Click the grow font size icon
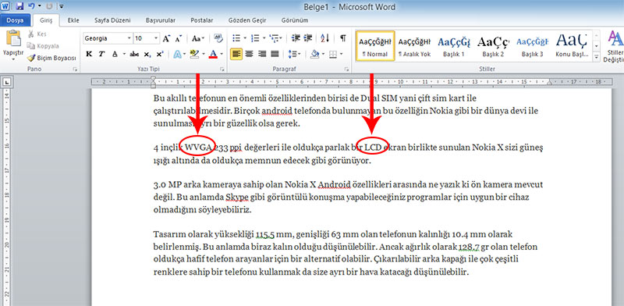The width and height of the screenshot is (624, 306). [166, 39]
